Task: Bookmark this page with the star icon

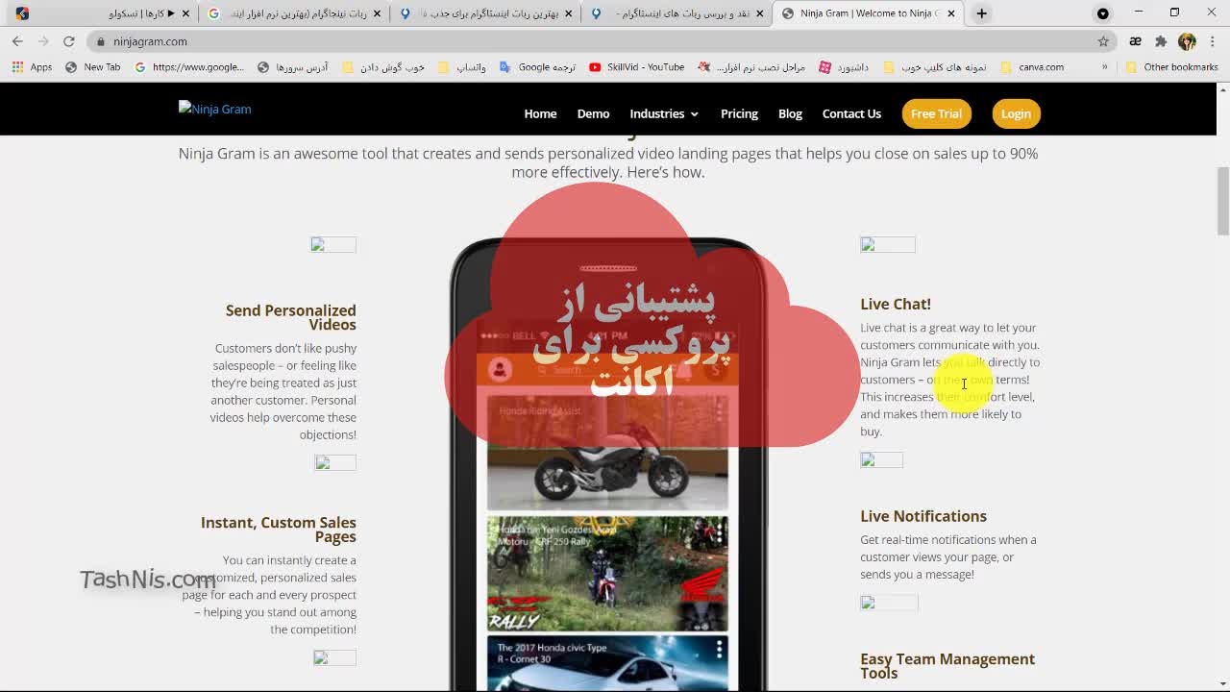Action: click(x=1103, y=41)
